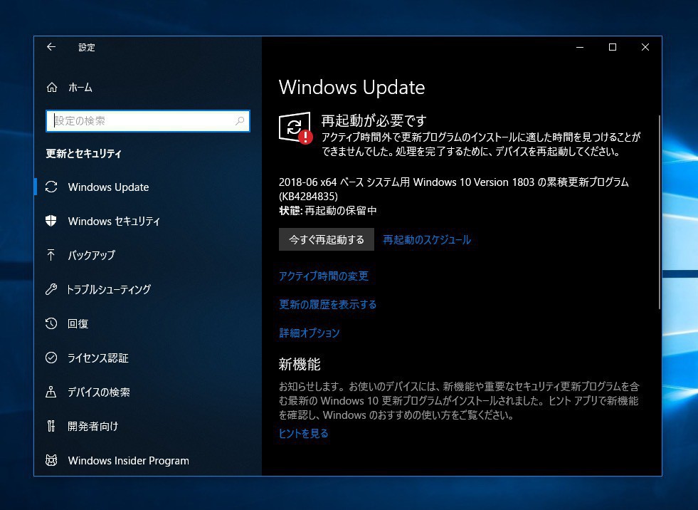
Task: Click the back arrow in Settings title bar
Action: pos(51,47)
